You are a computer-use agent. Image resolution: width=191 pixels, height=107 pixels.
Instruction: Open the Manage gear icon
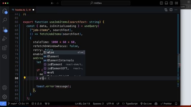[5, 97]
